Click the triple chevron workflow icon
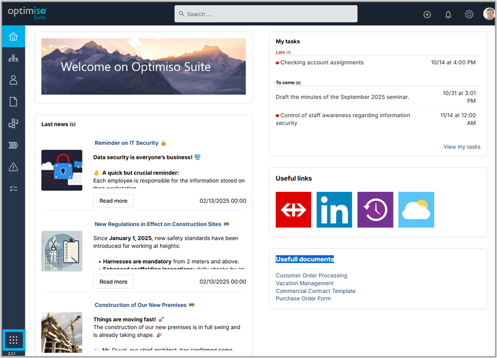Viewport: 497px width, 358px height. coord(14,145)
